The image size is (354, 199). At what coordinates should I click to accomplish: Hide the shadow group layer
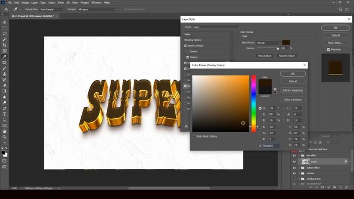pos(294,174)
